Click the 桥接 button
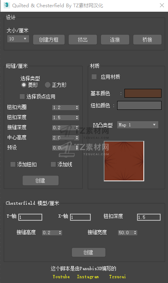168x283 pixels. click(x=147, y=40)
